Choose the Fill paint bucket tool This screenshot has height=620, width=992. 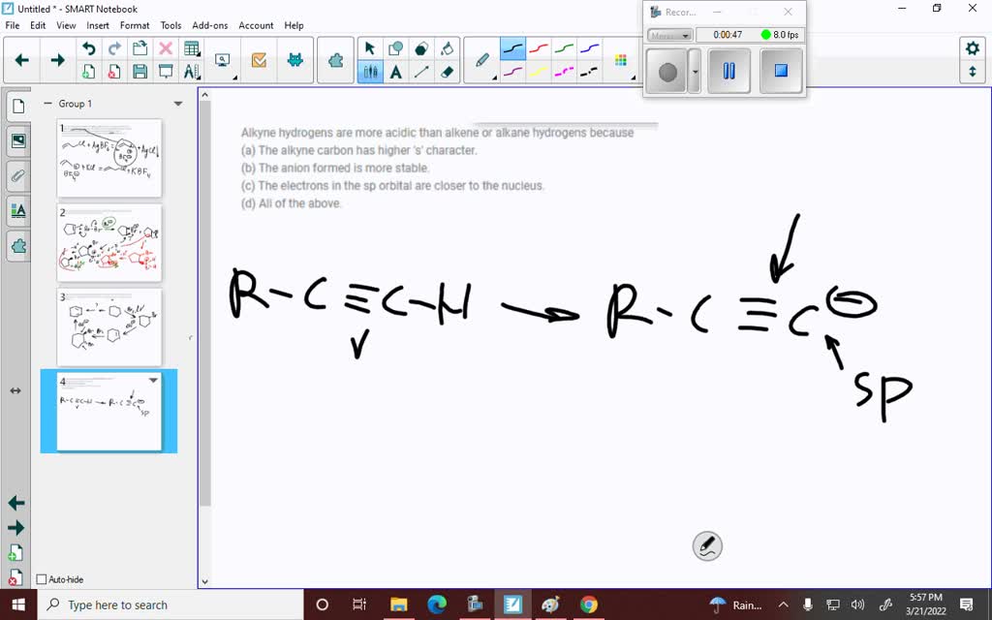tap(447, 48)
